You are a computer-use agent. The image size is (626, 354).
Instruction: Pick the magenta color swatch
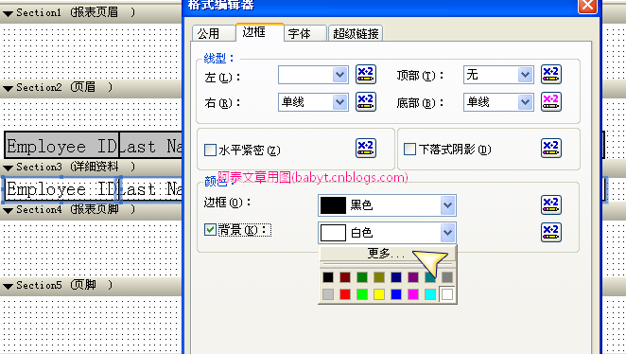pyautogui.click(x=413, y=294)
